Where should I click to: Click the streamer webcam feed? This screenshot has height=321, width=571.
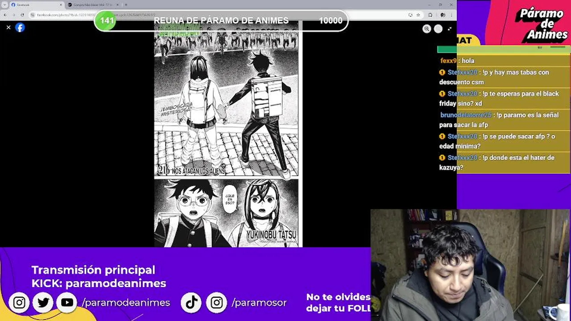[x=471, y=265]
